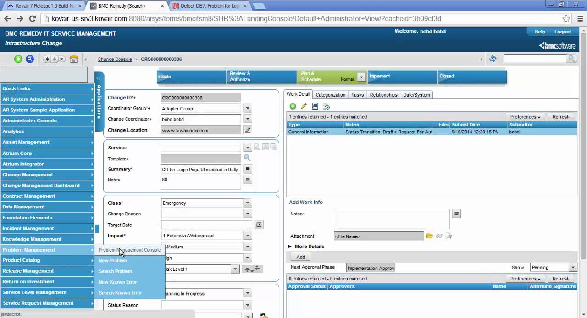Go back with the left arrow navigation icon
The image size is (587, 318).
click(x=47, y=59)
